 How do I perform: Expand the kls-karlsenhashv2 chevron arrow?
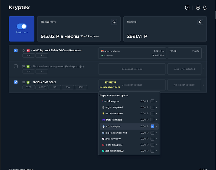coord(156,133)
